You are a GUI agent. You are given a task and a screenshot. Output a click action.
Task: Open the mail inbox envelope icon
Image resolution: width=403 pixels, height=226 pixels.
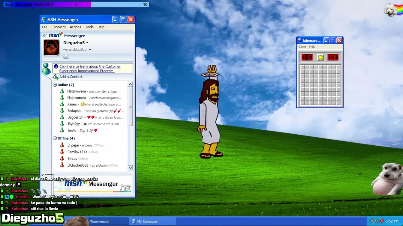coord(66,57)
